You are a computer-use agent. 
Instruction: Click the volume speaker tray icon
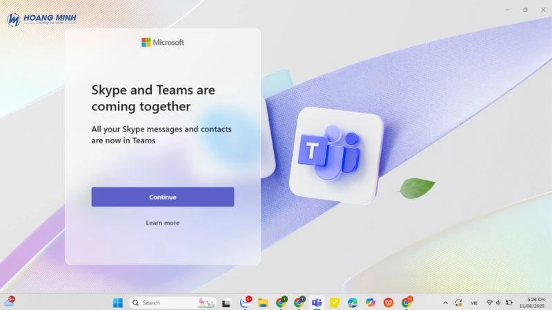(498, 302)
